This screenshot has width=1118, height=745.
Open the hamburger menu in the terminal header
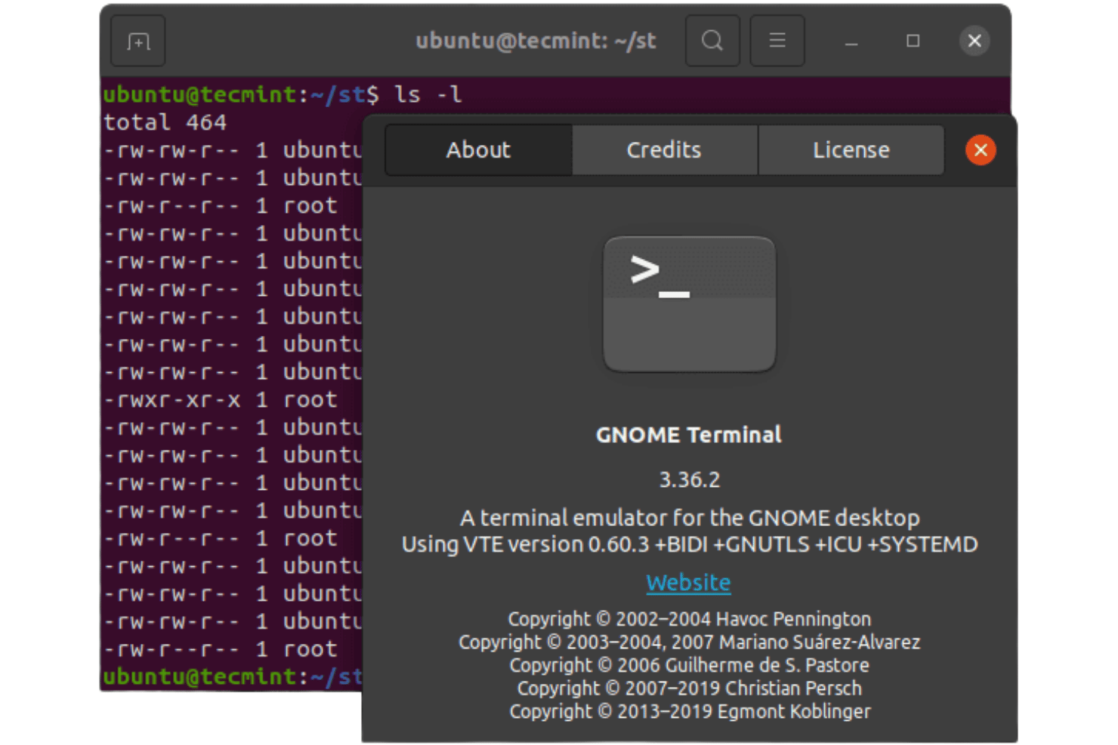point(777,41)
